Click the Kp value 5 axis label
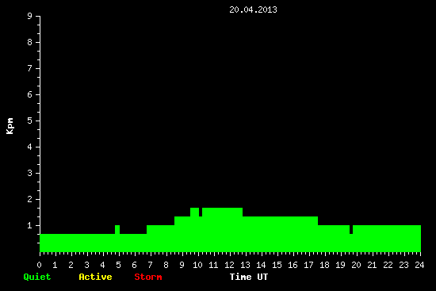Viewport: 436px width, 291px height. pyautogui.click(x=30, y=121)
